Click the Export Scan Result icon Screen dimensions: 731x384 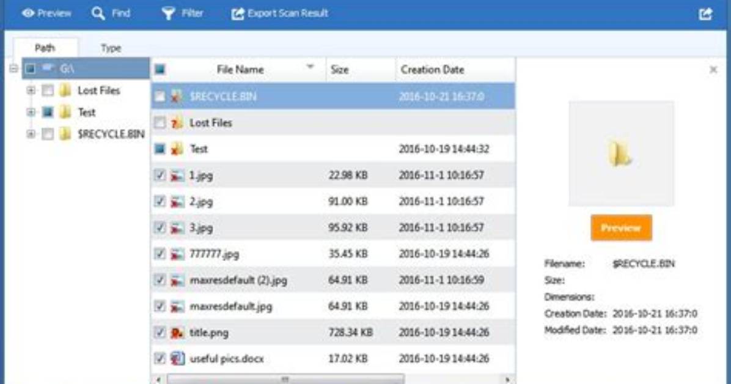point(238,14)
